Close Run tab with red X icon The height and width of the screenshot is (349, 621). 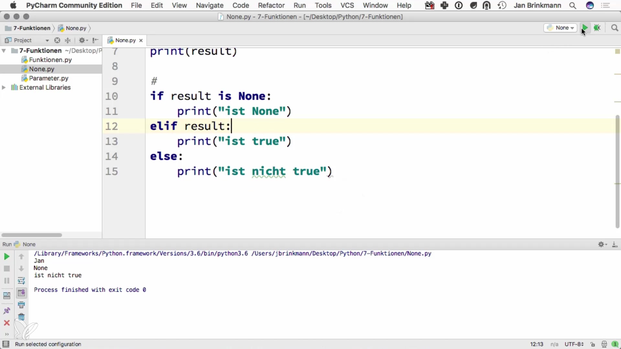click(x=6, y=323)
